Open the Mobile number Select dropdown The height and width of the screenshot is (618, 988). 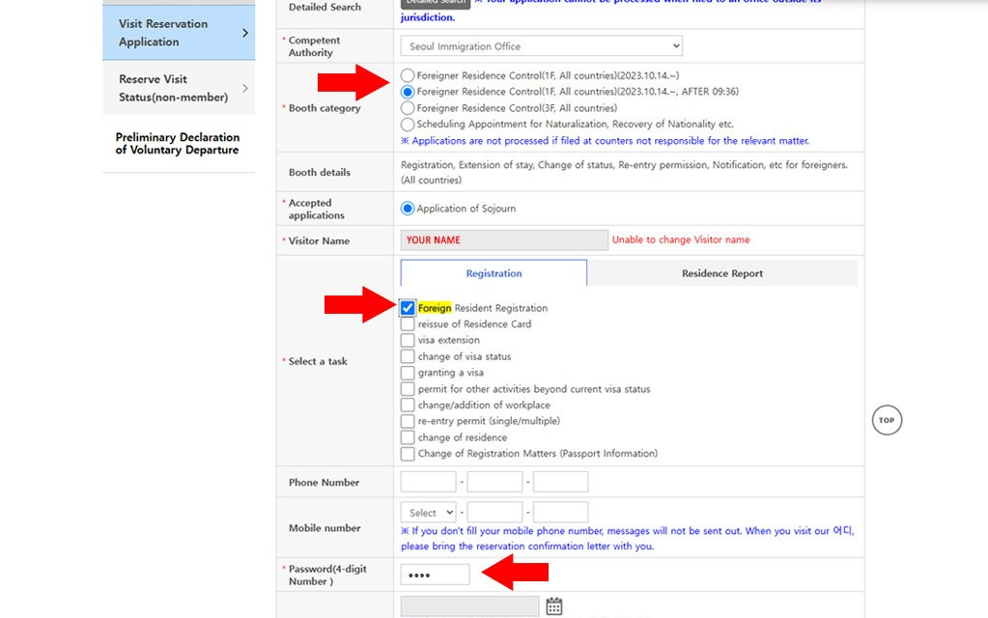click(x=429, y=513)
